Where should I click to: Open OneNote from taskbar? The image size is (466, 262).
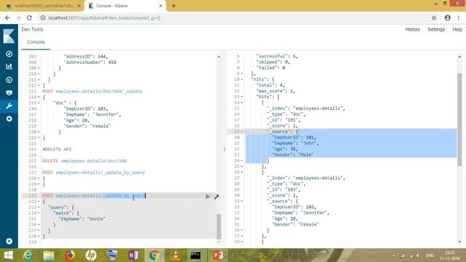click(x=133, y=255)
